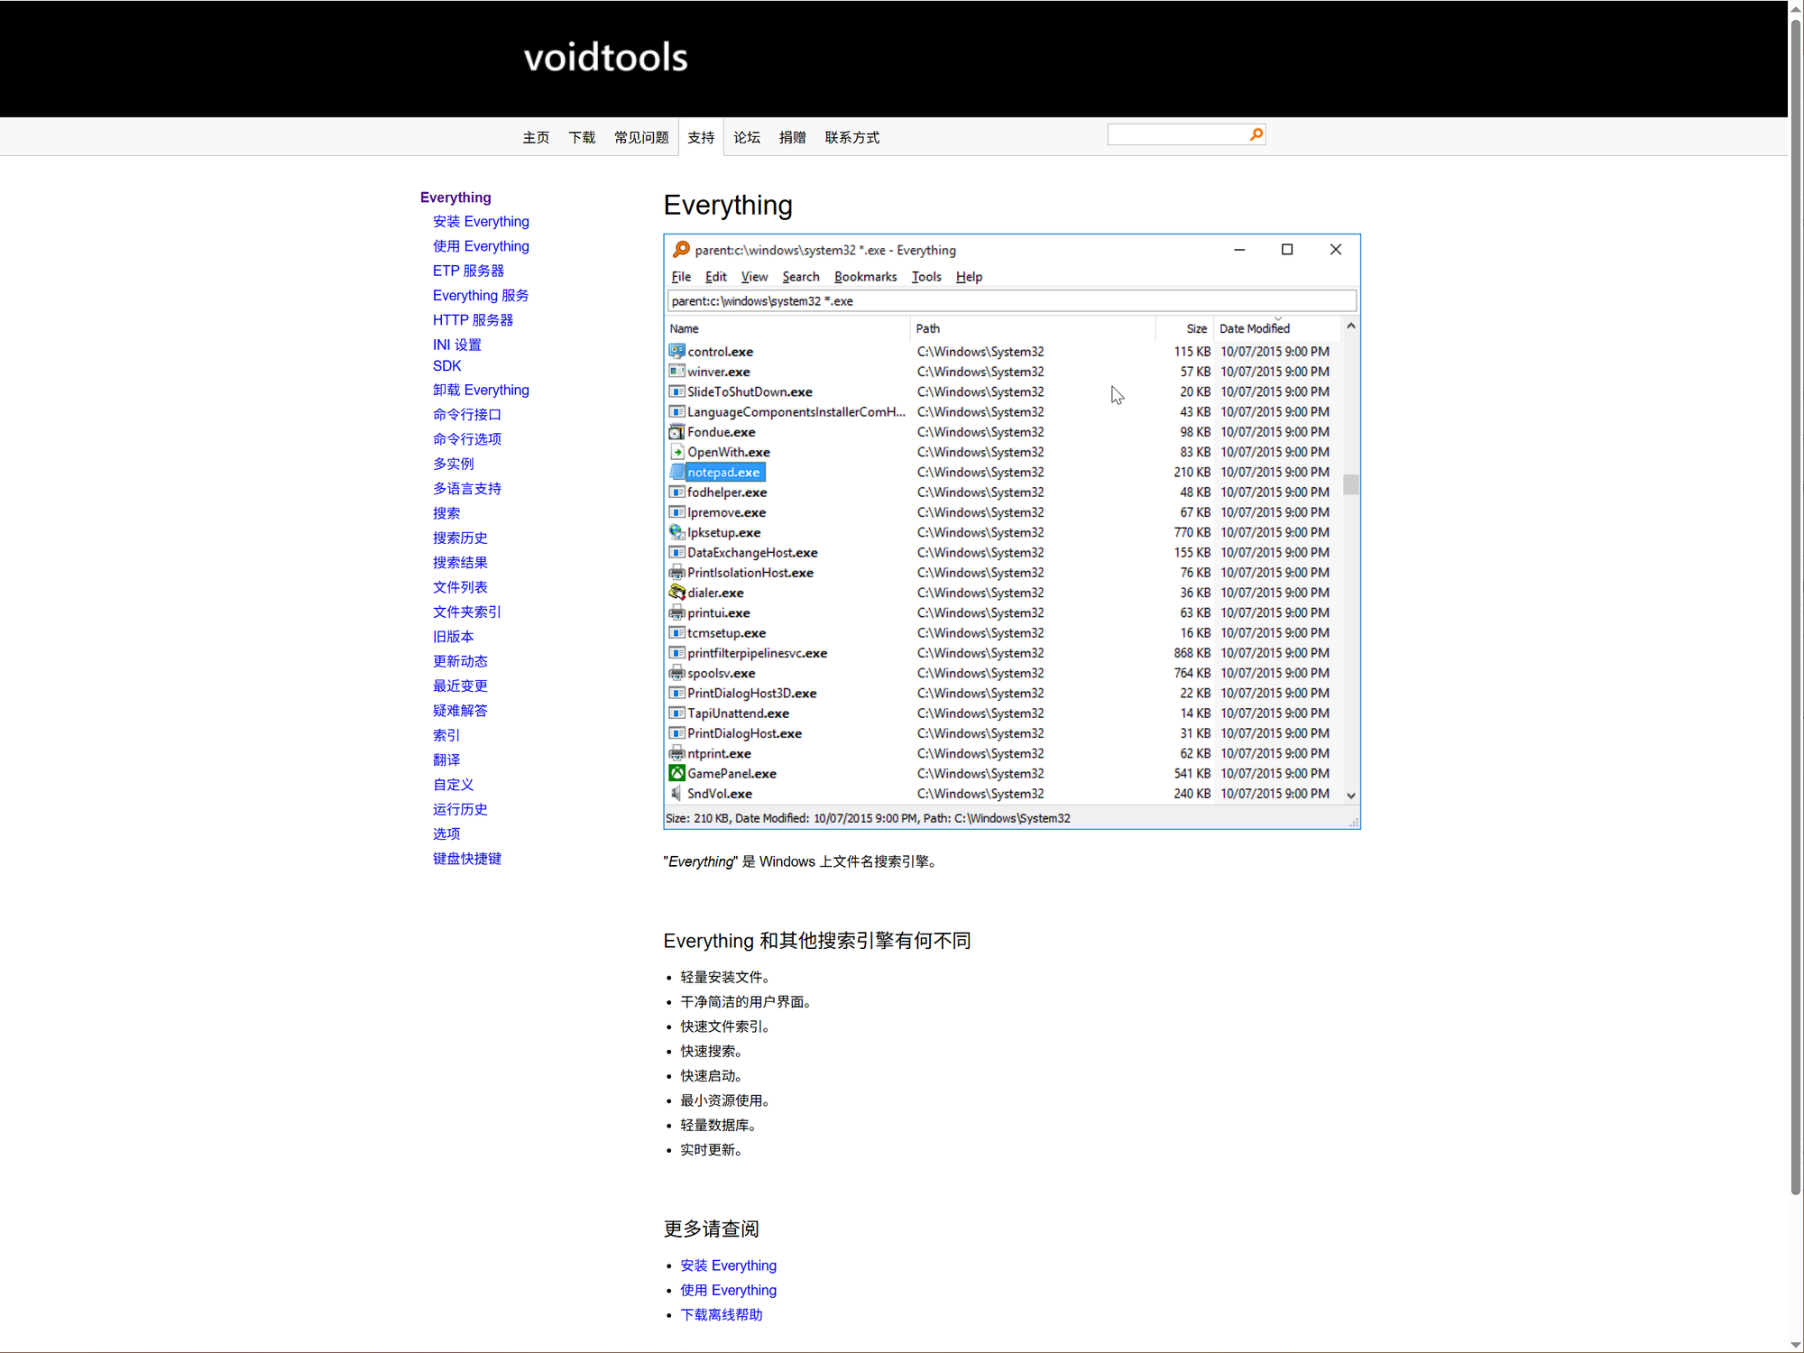Click the Everything heading in the sidebar
Image resolution: width=1804 pixels, height=1353 pixels.
pyautogui.click(x=456, y=198)
